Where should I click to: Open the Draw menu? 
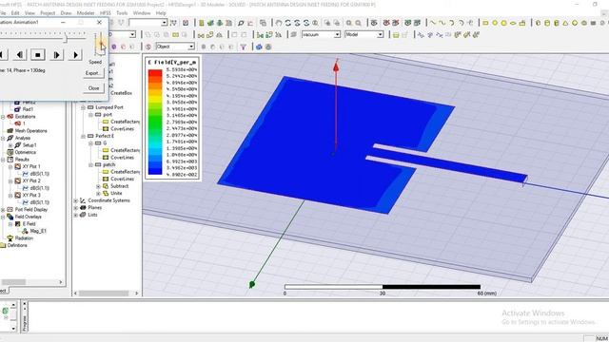tap(66, 12)
